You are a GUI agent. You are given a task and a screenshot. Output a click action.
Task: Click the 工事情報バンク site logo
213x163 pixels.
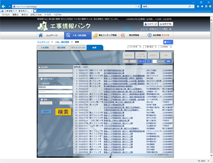coord(64,26)
